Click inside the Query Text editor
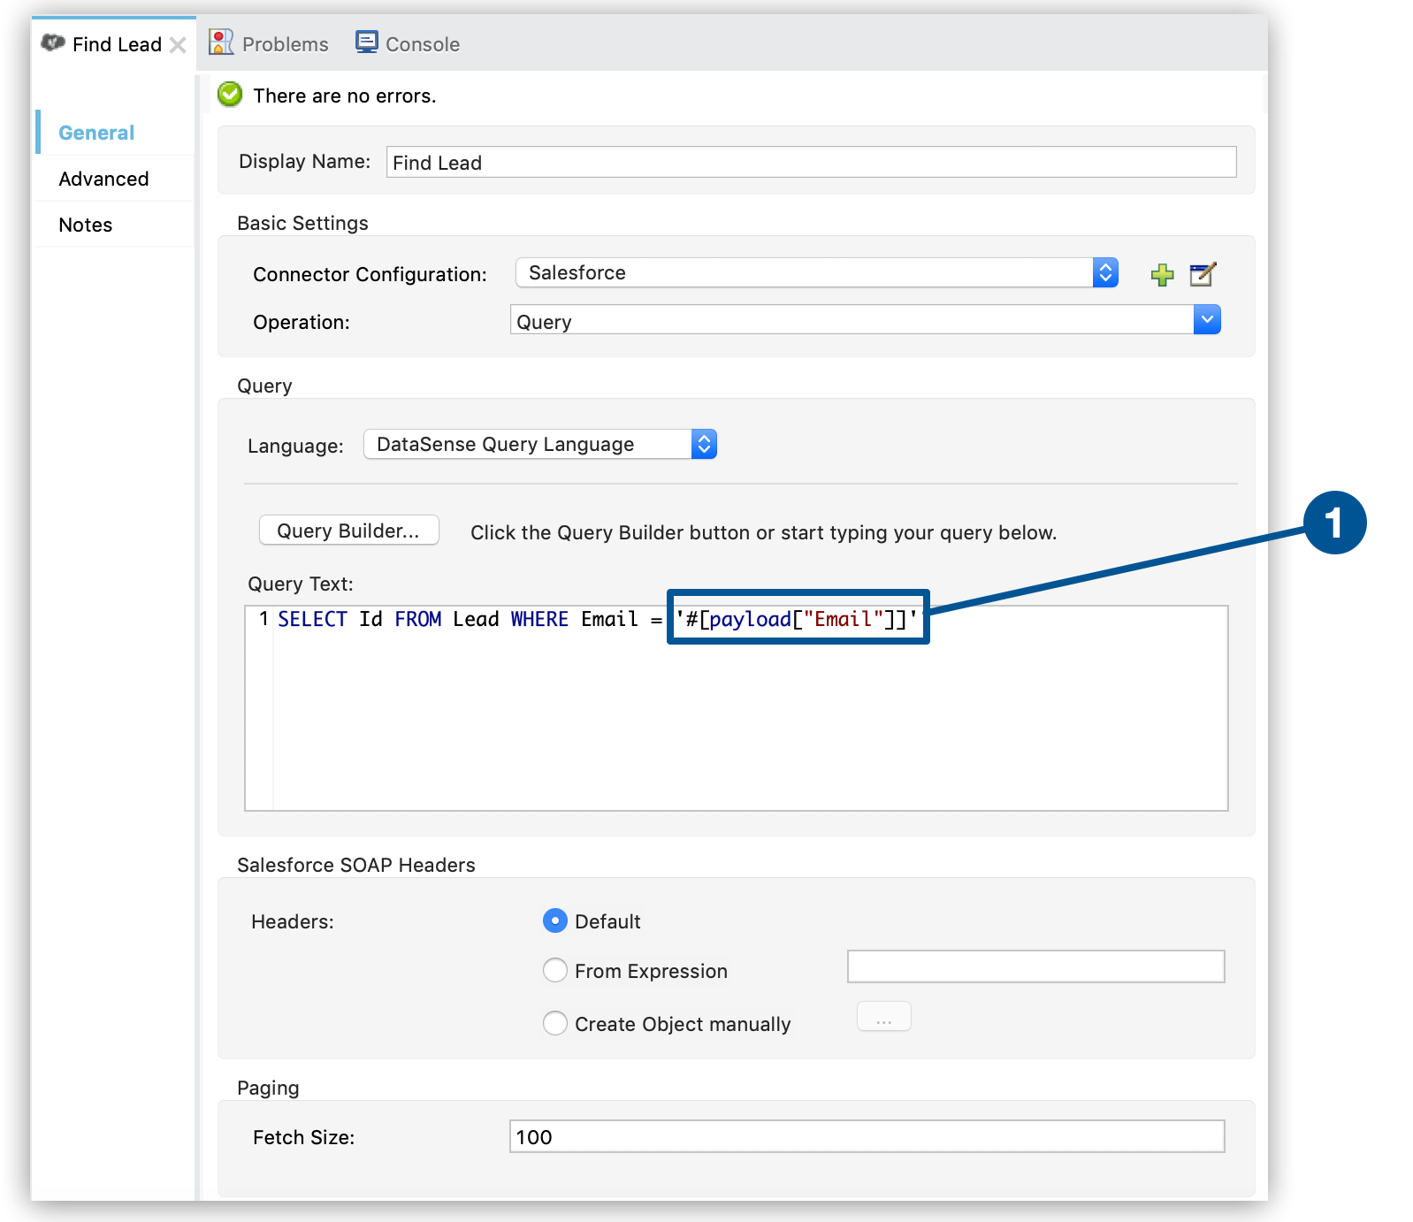Screen dimensions: 1413x1222 tap(748, 716)
